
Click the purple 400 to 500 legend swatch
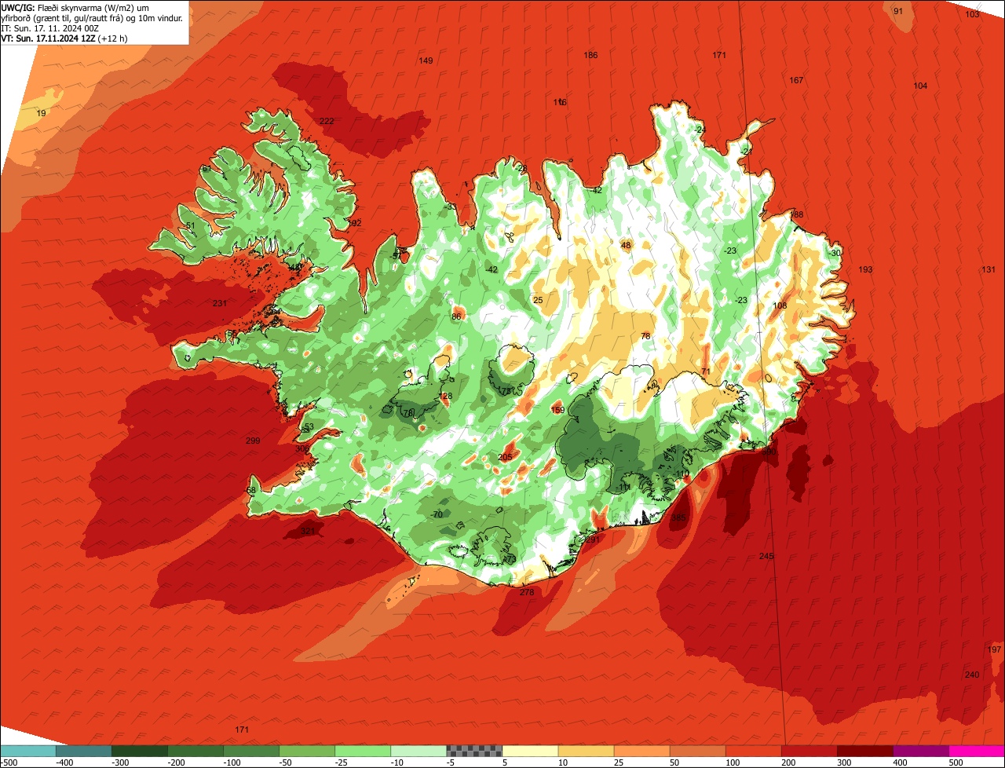[921, 751]
